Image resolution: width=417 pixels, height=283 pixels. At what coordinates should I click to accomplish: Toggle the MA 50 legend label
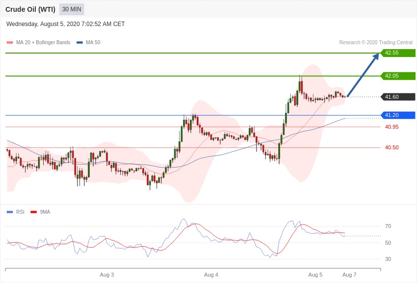[x=93, y=43]
